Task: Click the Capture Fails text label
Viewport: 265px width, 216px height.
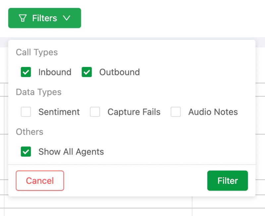Action: click(134, 112)
